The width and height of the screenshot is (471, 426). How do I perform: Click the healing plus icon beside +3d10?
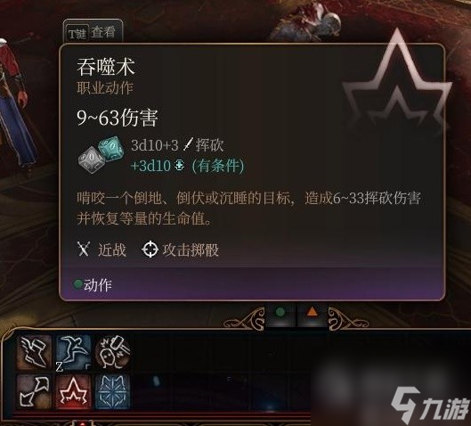pos(179,166)
